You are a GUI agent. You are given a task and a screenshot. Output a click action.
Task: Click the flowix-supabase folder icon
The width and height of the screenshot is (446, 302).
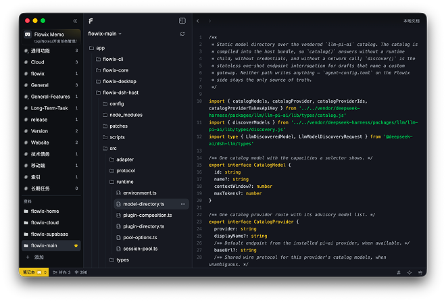point(26,234)
